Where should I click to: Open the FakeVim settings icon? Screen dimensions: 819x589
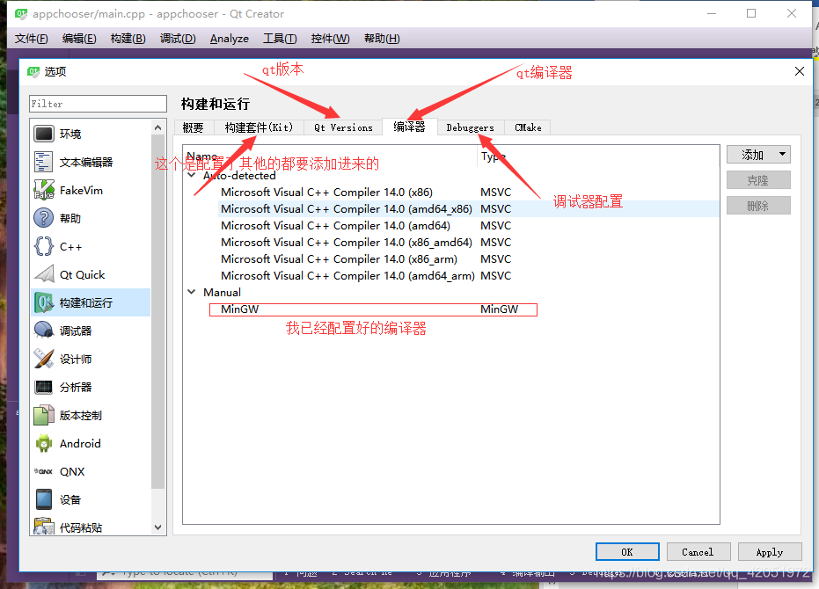pyautogui.click(x=44, y=190)
